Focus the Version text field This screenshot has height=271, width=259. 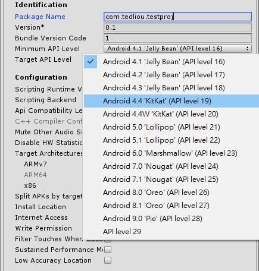(x=177, y=27)
